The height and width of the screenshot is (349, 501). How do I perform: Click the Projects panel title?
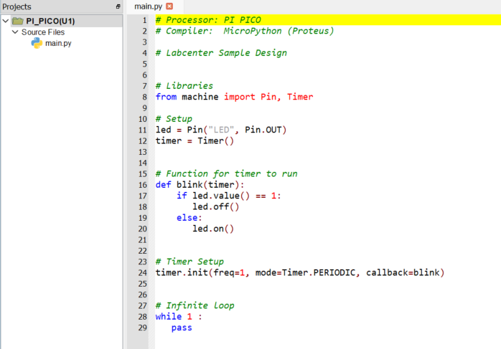point(17,6)
